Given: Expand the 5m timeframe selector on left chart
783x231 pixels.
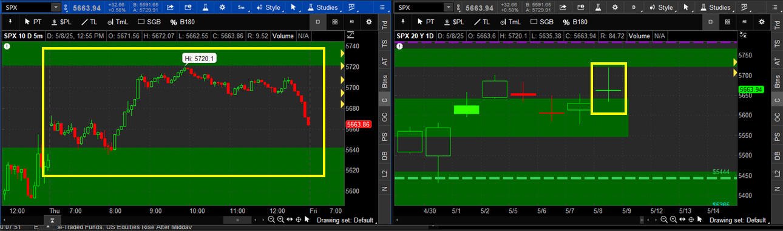Looking at the screenshot, I should point(241,7).
